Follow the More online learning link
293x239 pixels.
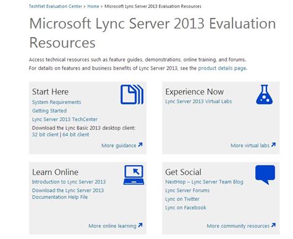coord(113,226)
